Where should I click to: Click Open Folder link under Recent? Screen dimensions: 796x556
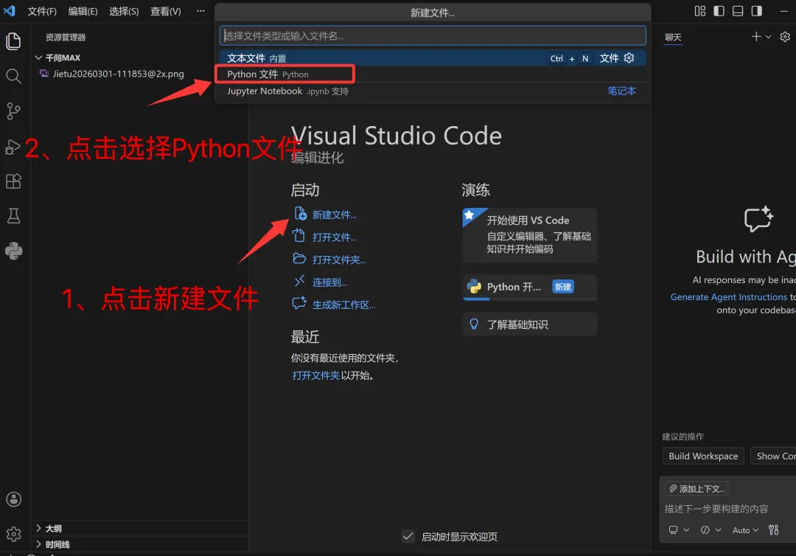(315, 375)
